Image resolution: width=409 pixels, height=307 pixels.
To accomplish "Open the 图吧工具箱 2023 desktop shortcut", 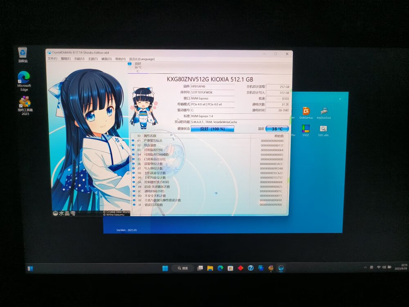I will 25,106.
